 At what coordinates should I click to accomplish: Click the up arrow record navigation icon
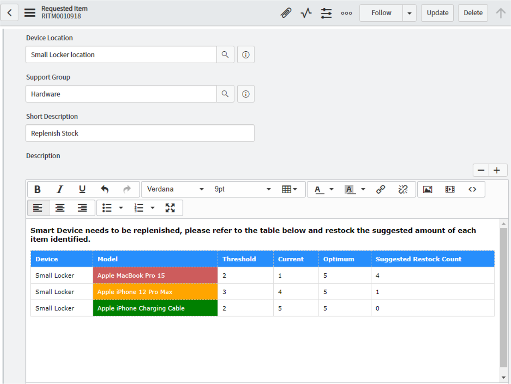point(501,13)
